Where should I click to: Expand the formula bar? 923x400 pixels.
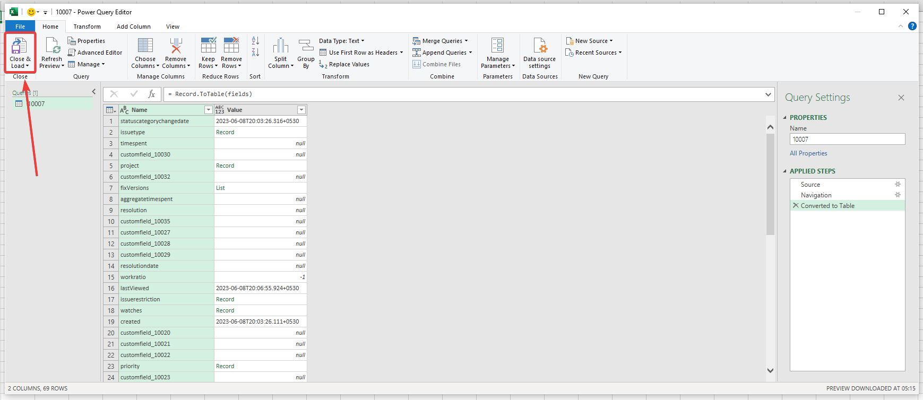coord(768,94)
